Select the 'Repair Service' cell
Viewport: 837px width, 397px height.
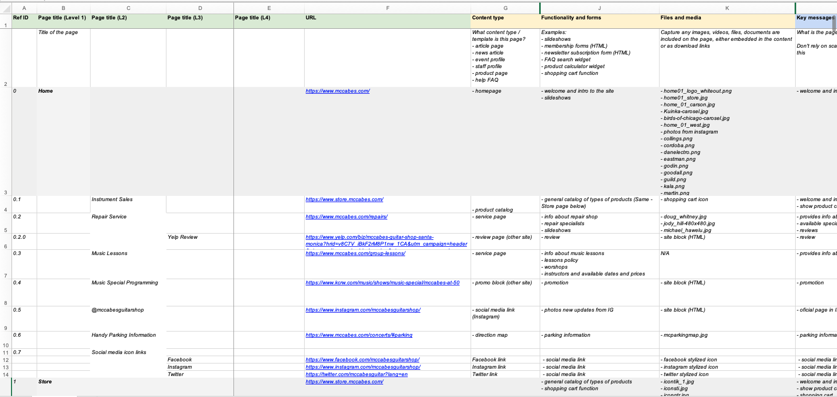[128, 223]
